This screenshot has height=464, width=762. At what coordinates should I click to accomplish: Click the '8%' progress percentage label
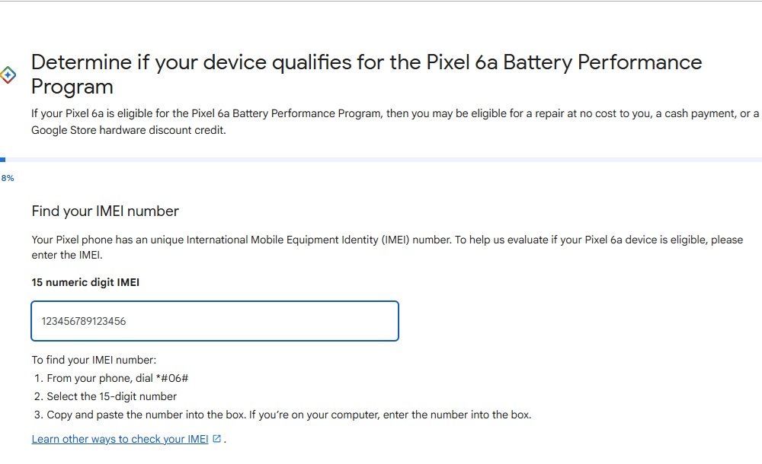coord(6,177)
